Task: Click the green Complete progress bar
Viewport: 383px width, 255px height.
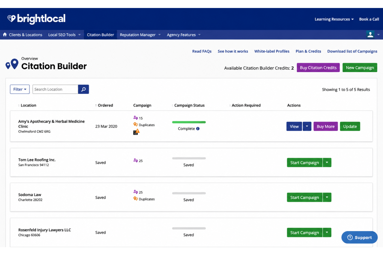Action: 189,122
